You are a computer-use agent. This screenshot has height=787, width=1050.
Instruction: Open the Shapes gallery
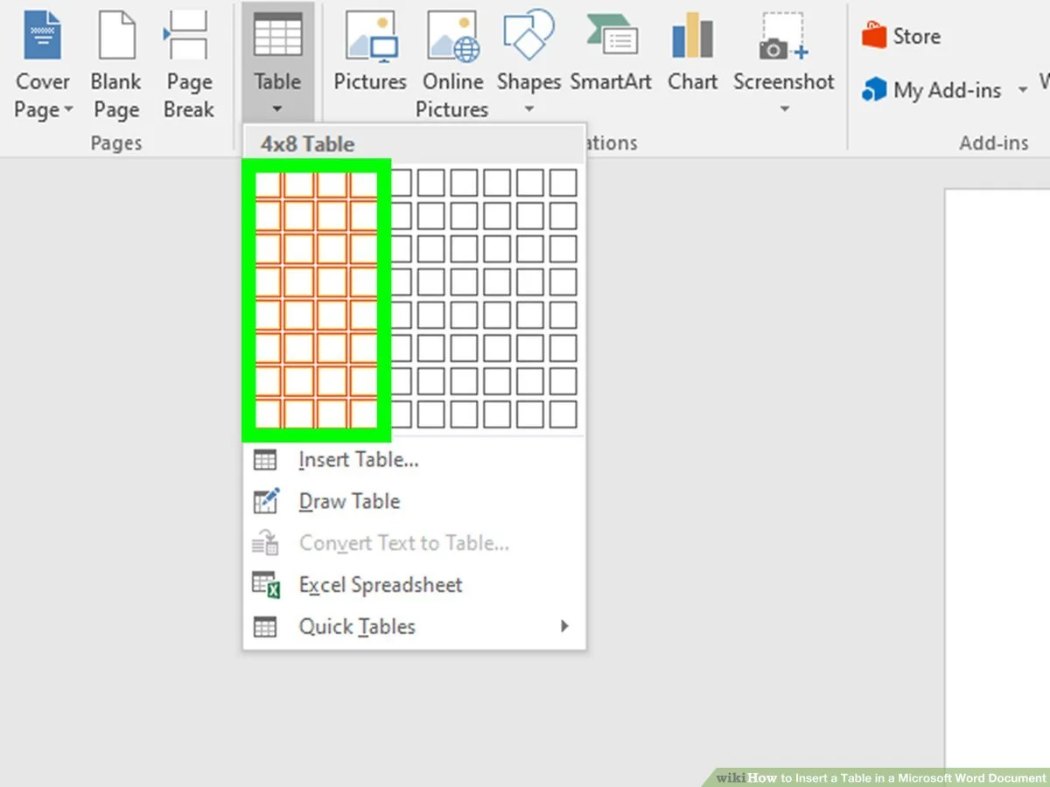click(528, 63)
